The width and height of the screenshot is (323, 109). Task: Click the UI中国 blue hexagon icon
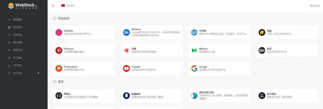pos(194,32)
